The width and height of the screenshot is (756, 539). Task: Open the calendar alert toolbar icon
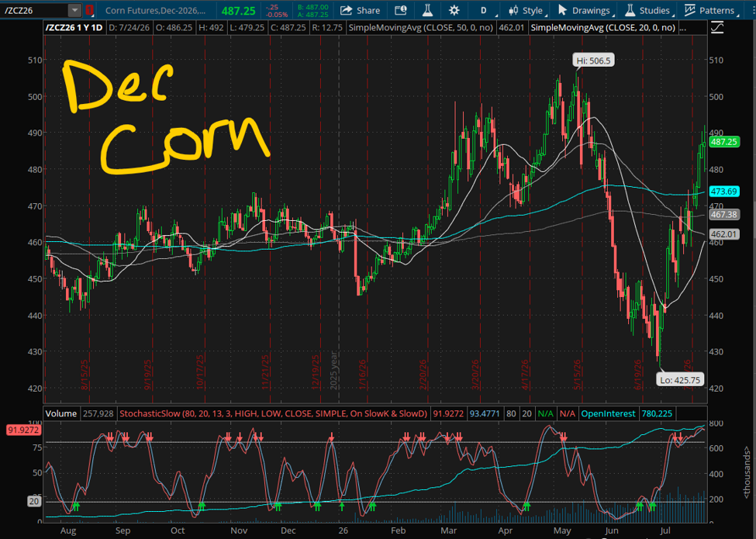pos(400,10)
